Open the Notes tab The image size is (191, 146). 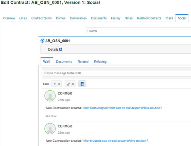point(129,18)
